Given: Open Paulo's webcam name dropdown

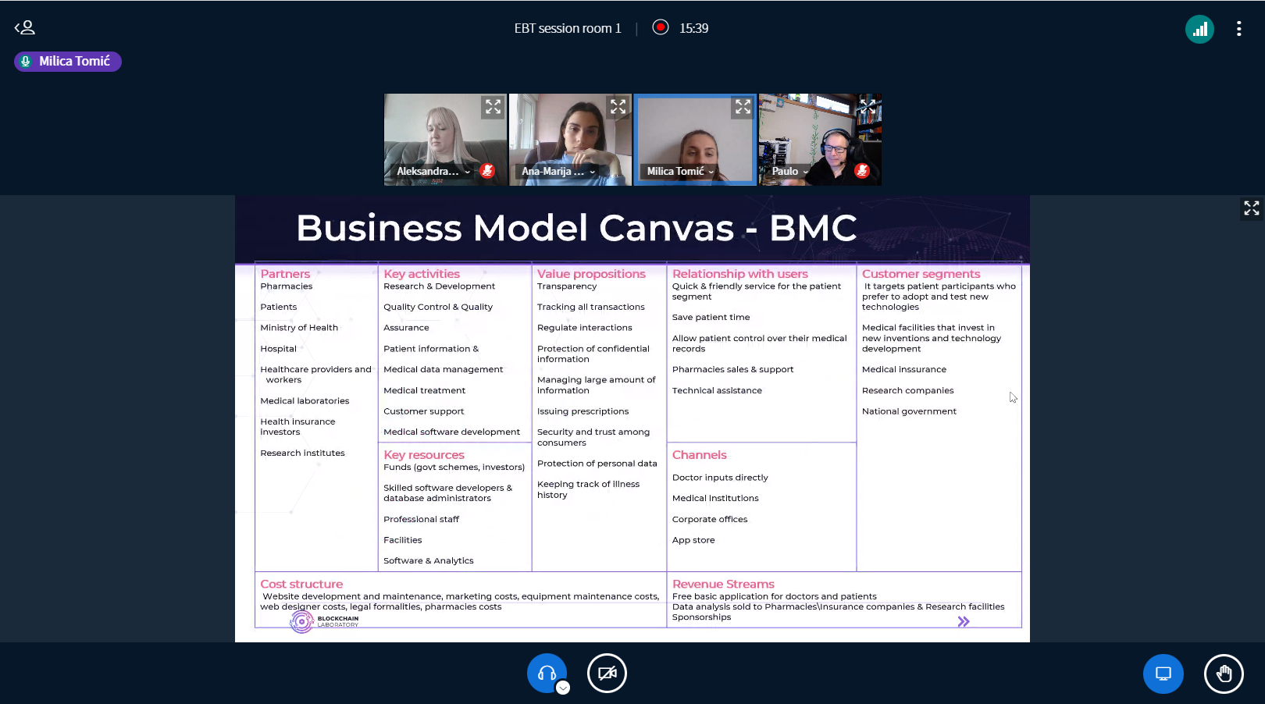Looking at the screenshot, I should (x=790, y=172).
